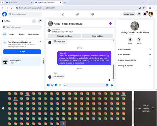This screenshot has width=157, height=126.
Task: Attach a file with the image icon
Action: [52, 85]
